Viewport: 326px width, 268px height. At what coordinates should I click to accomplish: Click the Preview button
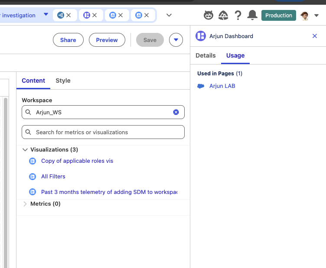tap(107, 40)
